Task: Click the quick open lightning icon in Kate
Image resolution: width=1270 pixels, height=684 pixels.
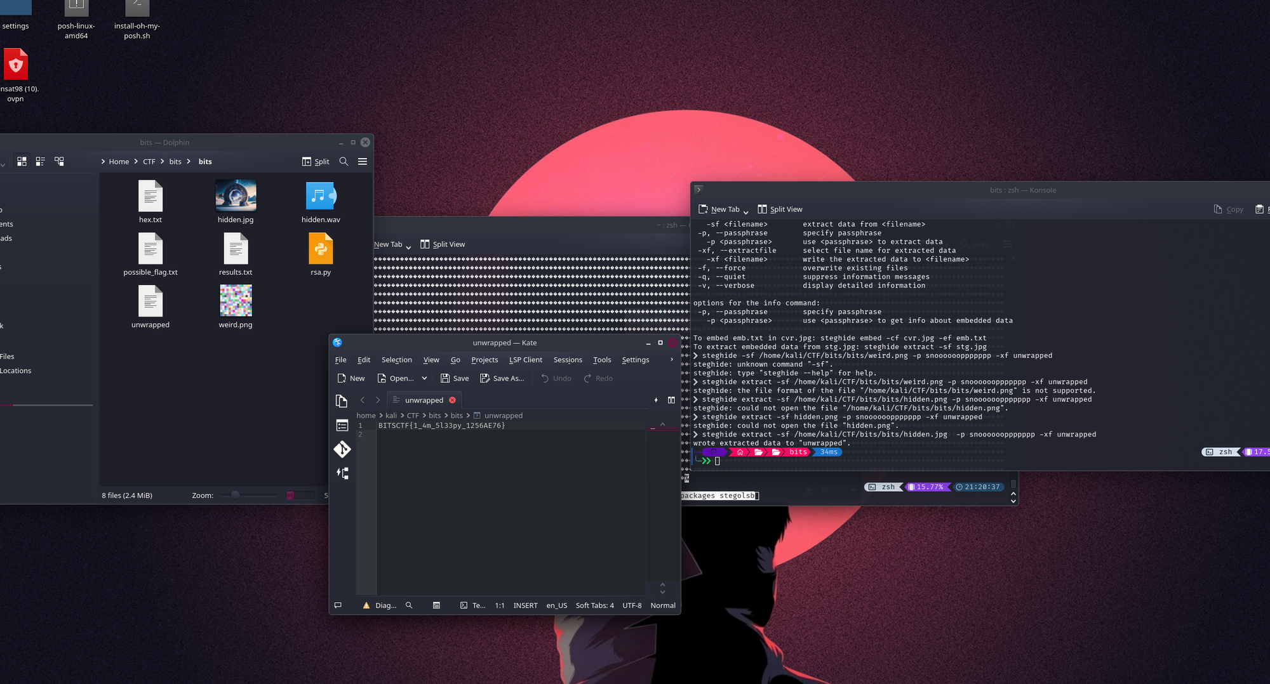Action: [x=656, y=400]
